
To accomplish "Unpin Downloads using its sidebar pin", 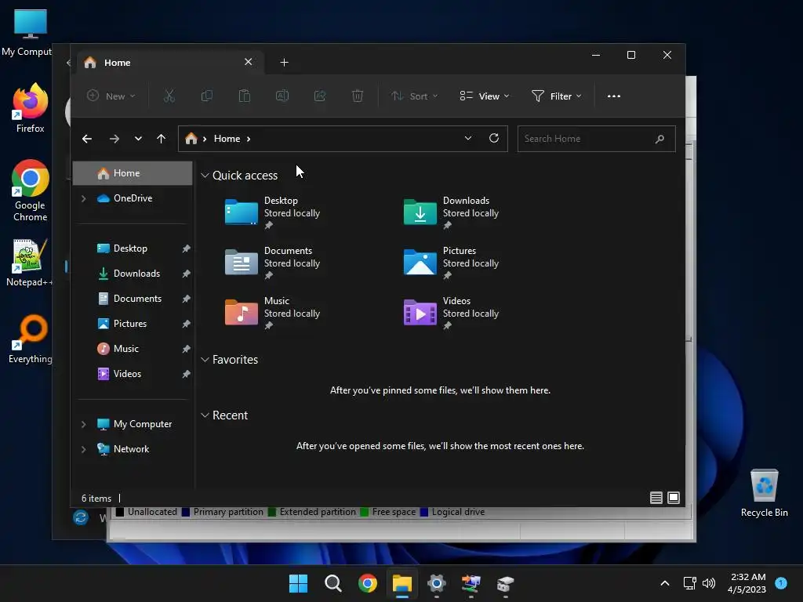I will coord(186,274).
